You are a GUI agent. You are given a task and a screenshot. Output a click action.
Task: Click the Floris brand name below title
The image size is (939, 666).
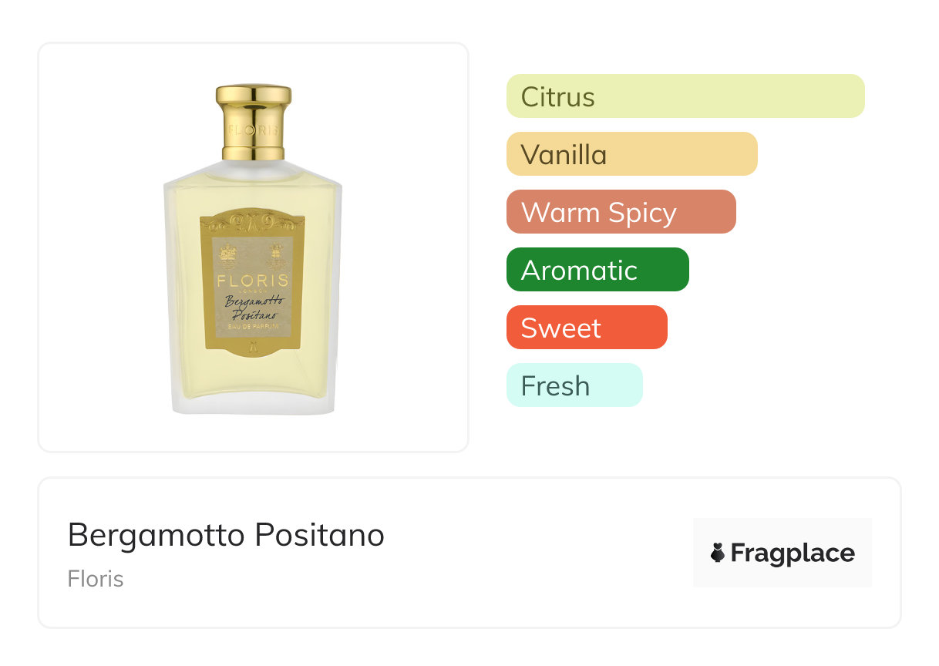click(96, 579)
